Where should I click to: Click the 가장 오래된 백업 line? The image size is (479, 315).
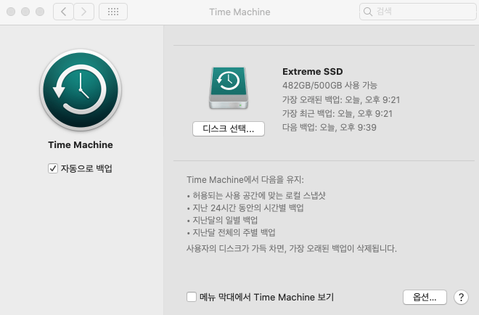pos(341,99)
